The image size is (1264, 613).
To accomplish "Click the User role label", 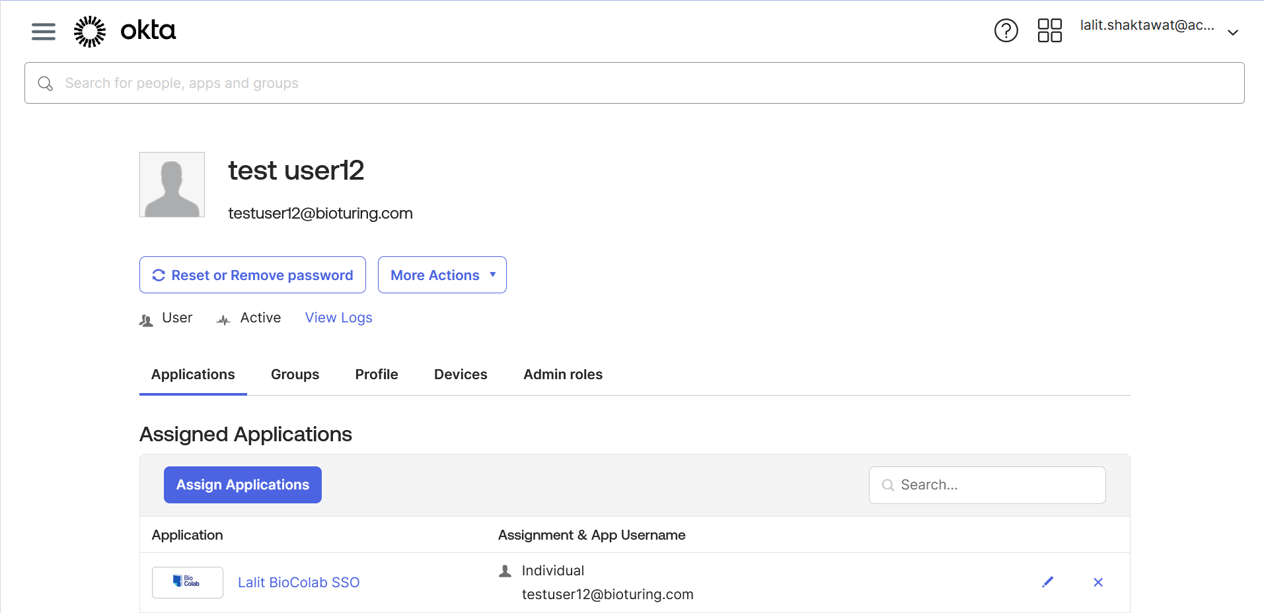I will click(x=177, y=318).
